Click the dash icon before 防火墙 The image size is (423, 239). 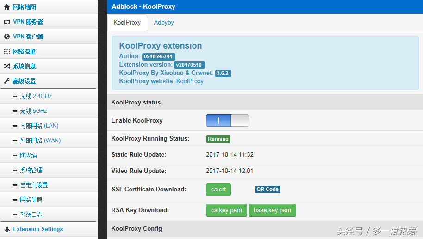click(15, 155)
